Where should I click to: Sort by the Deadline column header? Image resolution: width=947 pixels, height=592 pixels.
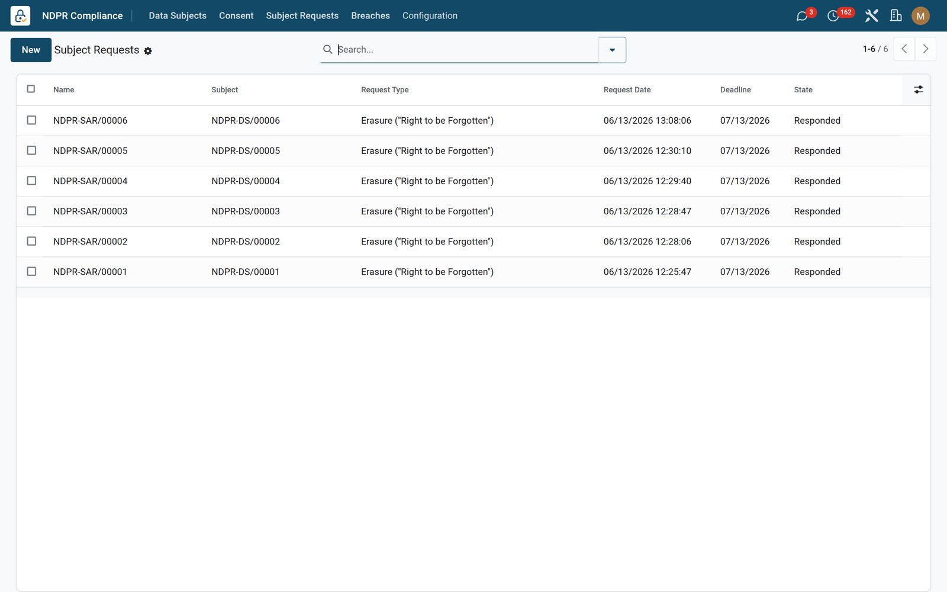point(735,90)
